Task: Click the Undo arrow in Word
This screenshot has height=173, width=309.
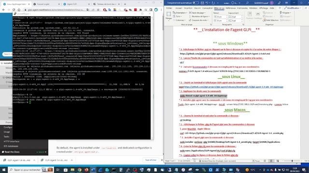Action: [207, 3]
